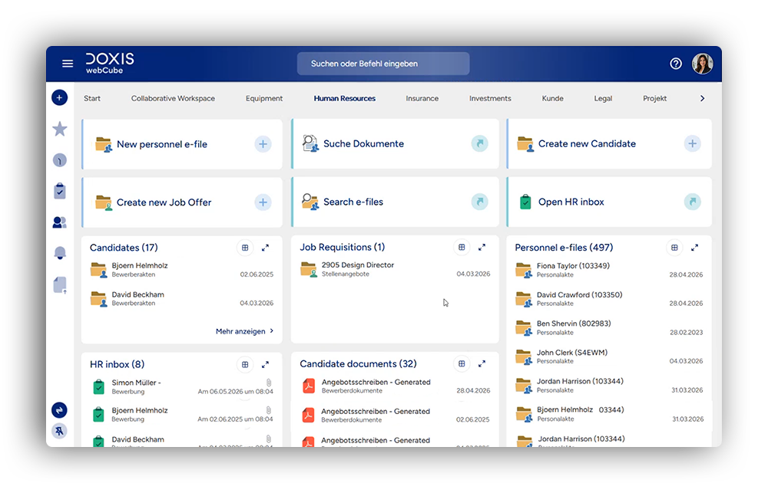Viewport: 768px width, 493px height.
Task: Switch to the Kunde tab
Action: point(552,98)
